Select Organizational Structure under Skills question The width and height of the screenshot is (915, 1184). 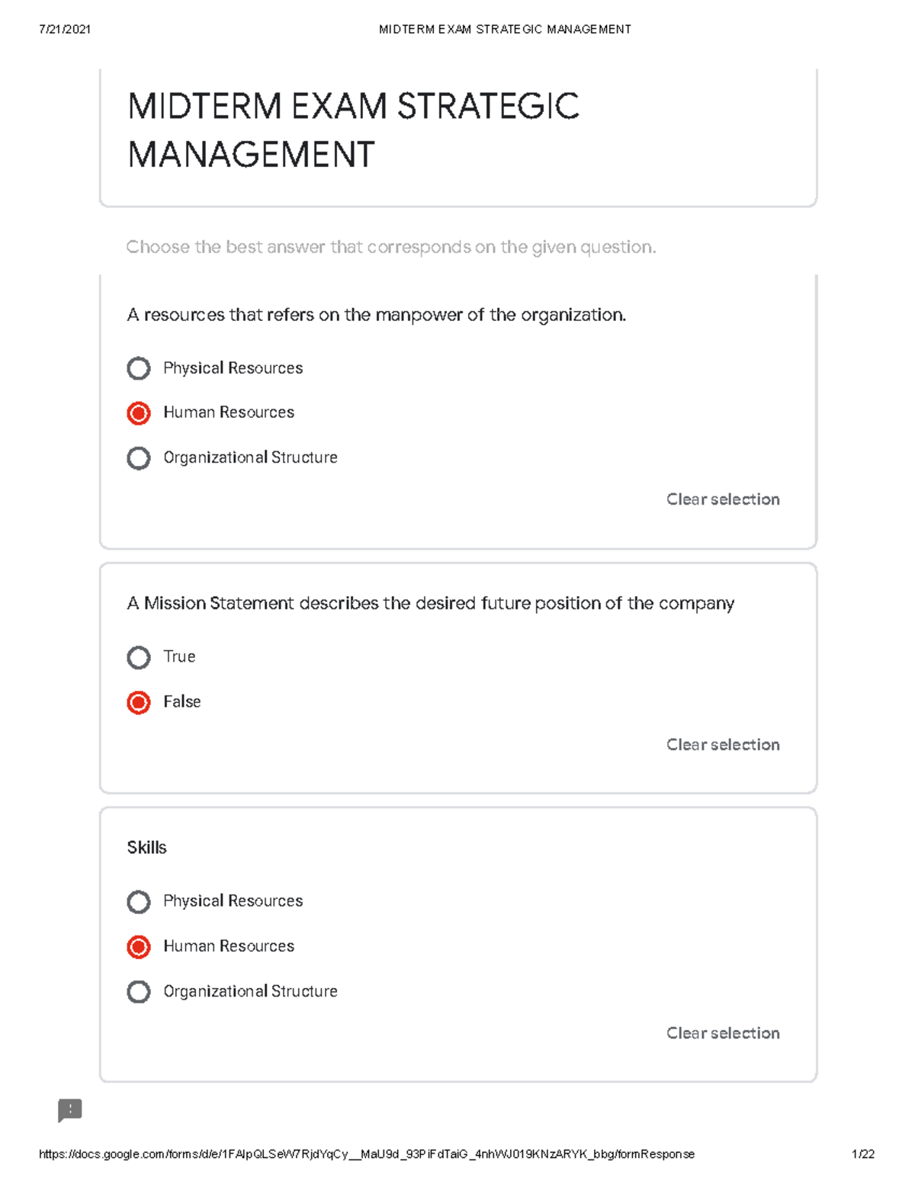138,992
